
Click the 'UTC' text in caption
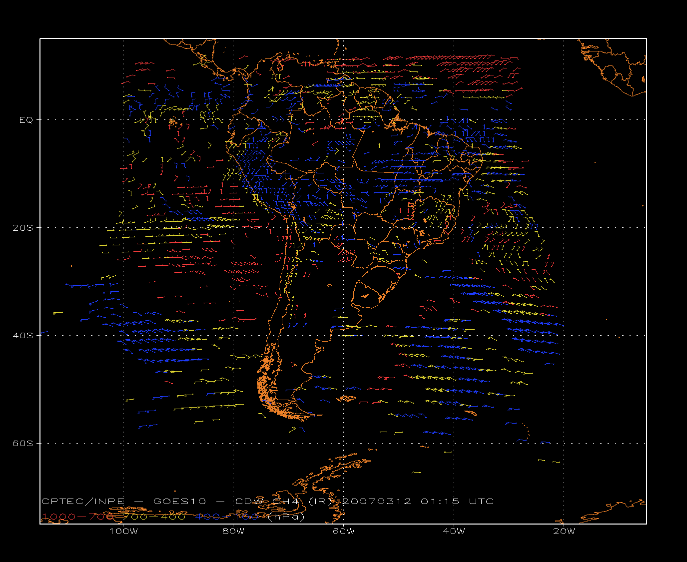(x=481, y=502)
